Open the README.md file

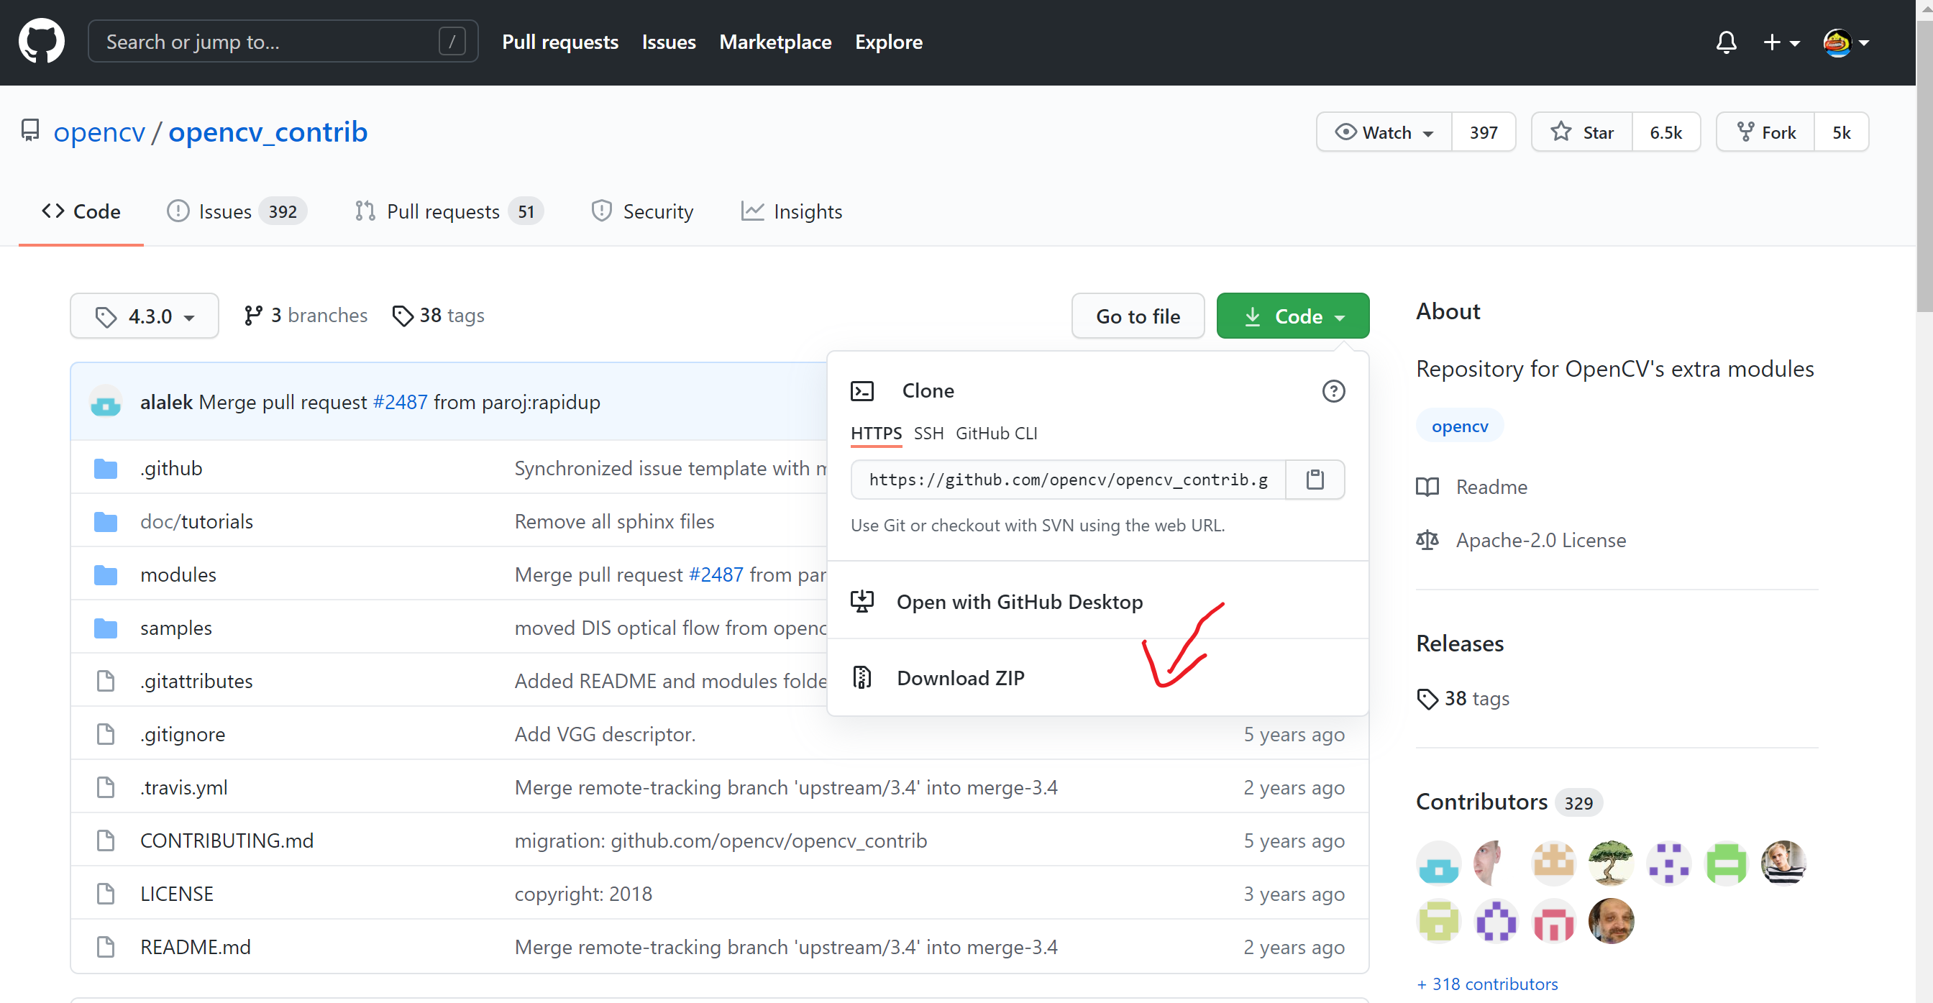(195, 948)
